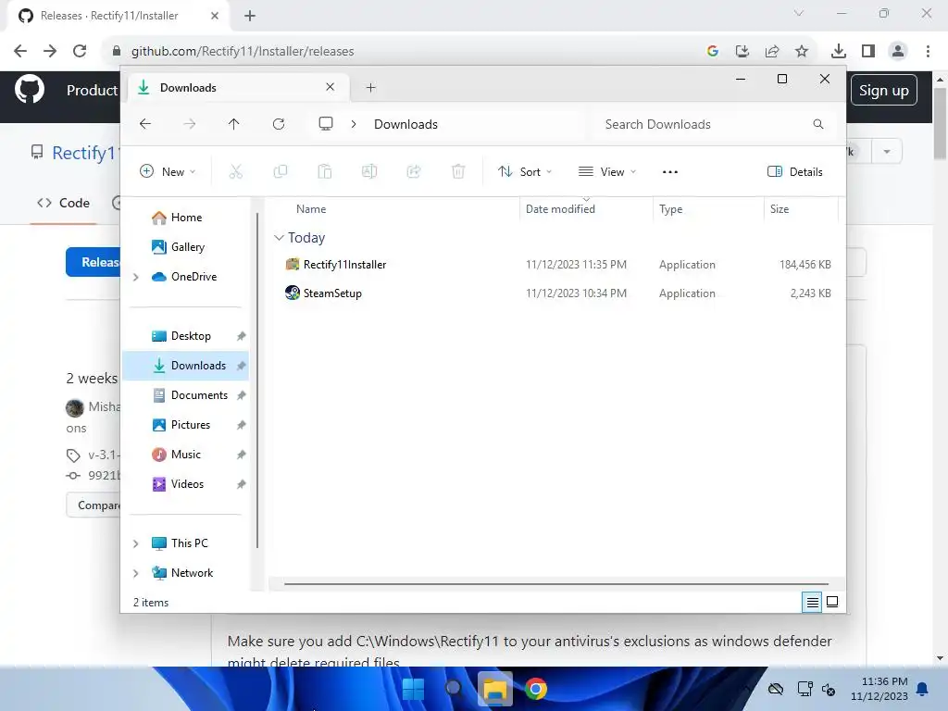Switch to large thumbnails view icon in status bar

(832, 602)
